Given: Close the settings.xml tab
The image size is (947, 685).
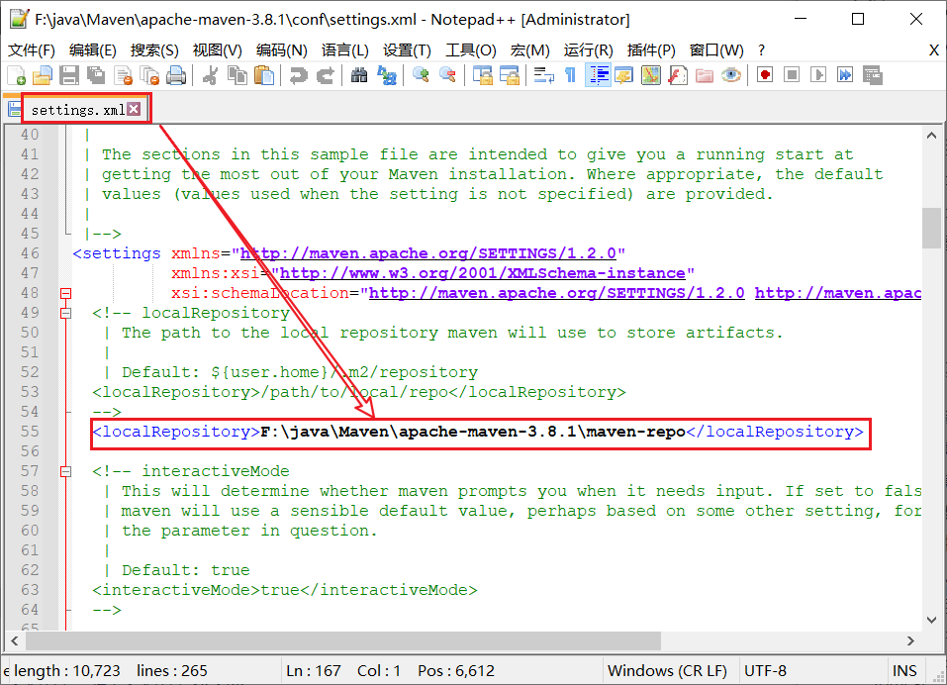Looking at the screenshot, I should (x=134, y=110).
